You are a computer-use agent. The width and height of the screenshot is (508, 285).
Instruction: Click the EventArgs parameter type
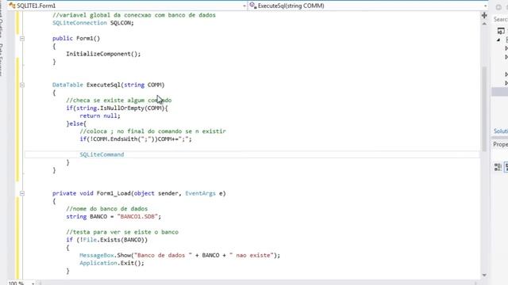pos(200,193)
